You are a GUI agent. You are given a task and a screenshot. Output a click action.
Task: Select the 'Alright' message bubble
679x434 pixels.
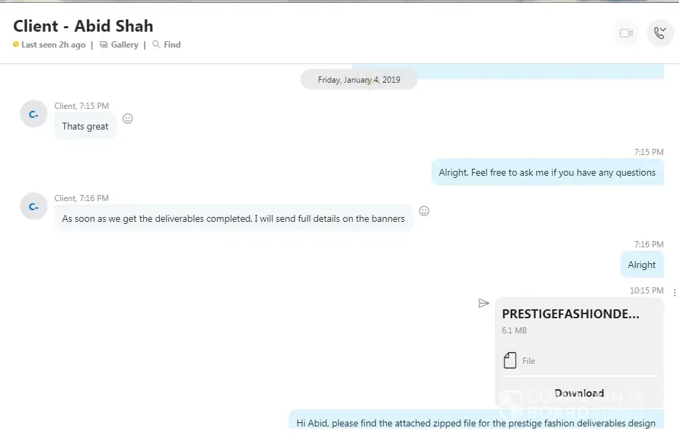641,265
